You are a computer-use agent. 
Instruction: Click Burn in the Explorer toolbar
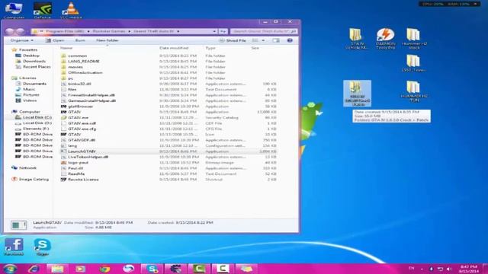pyautogui.click(x=80, y=40)
